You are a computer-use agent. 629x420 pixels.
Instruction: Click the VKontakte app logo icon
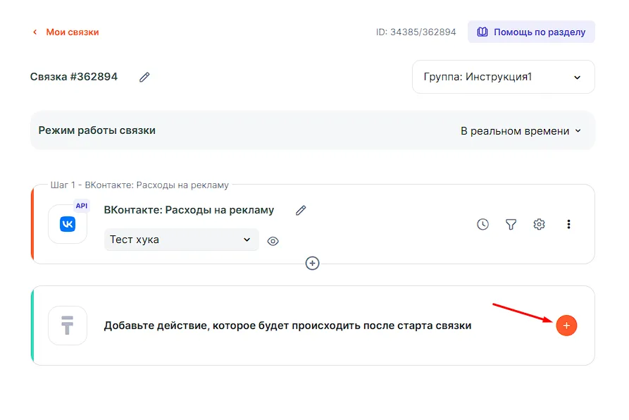[68, 224]
